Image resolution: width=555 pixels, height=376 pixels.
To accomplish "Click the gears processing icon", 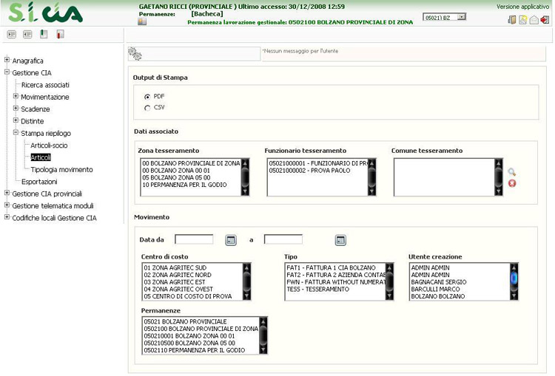I will tap(135, 54).
